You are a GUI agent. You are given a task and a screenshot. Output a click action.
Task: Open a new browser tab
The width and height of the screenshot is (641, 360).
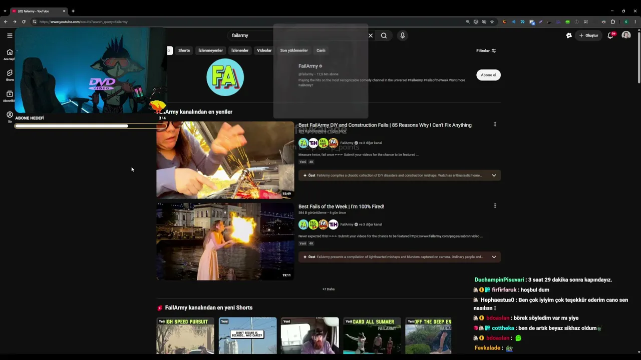(73, 11)
